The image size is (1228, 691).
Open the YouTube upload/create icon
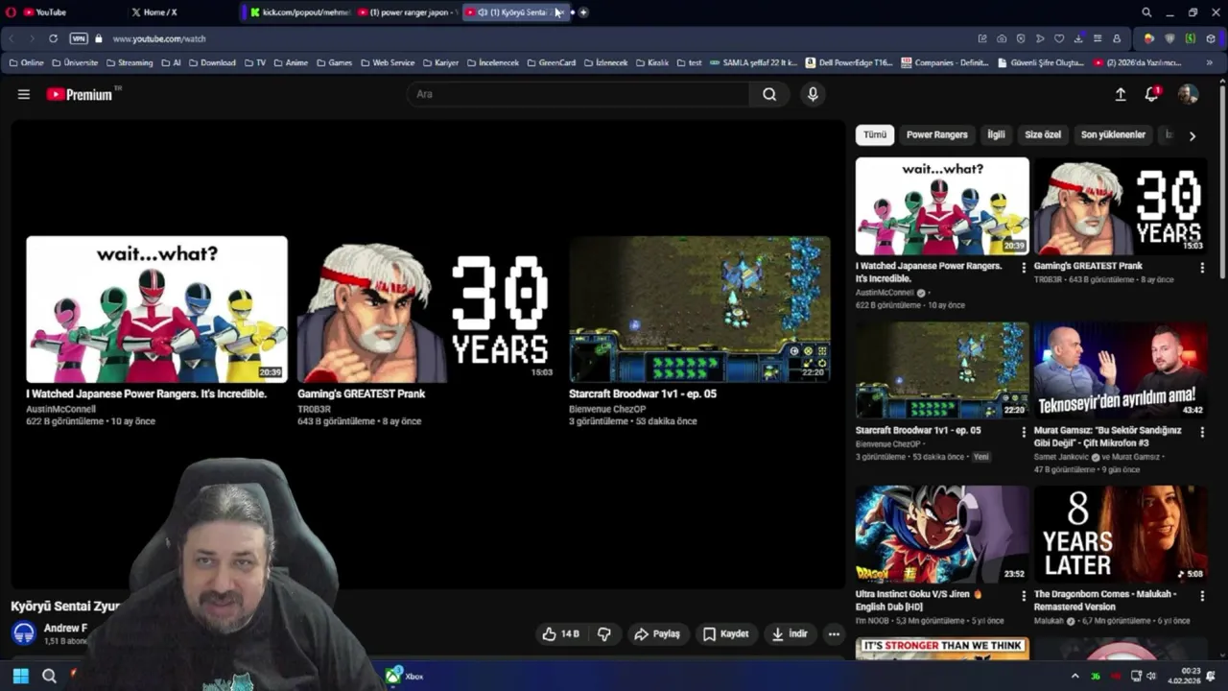[1120, 94]
